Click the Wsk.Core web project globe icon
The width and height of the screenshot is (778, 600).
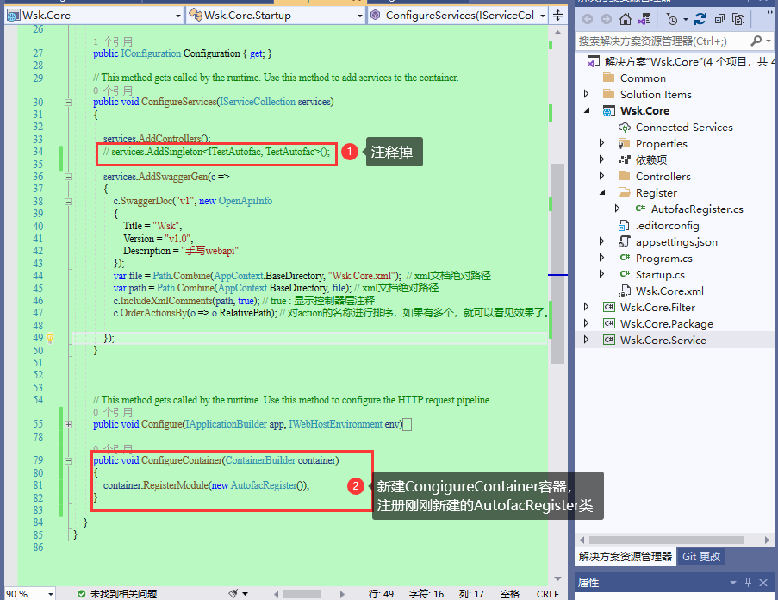coord(609,110)
